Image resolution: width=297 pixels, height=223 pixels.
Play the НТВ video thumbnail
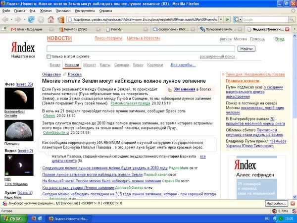click(x=19, y=165)
